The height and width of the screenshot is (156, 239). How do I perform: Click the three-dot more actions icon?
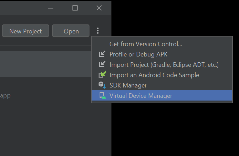(98, 31)
